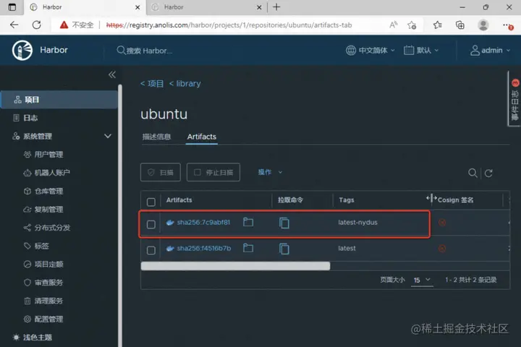
Task: Open 机器人账户 in sidebar
Action: (x=46, y=173)
